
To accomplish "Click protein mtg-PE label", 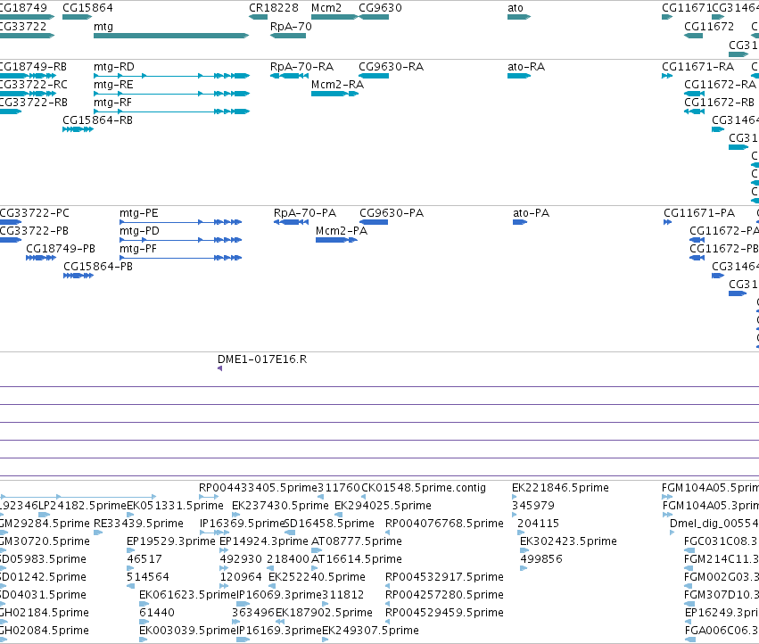I will (x=139, y=213).
